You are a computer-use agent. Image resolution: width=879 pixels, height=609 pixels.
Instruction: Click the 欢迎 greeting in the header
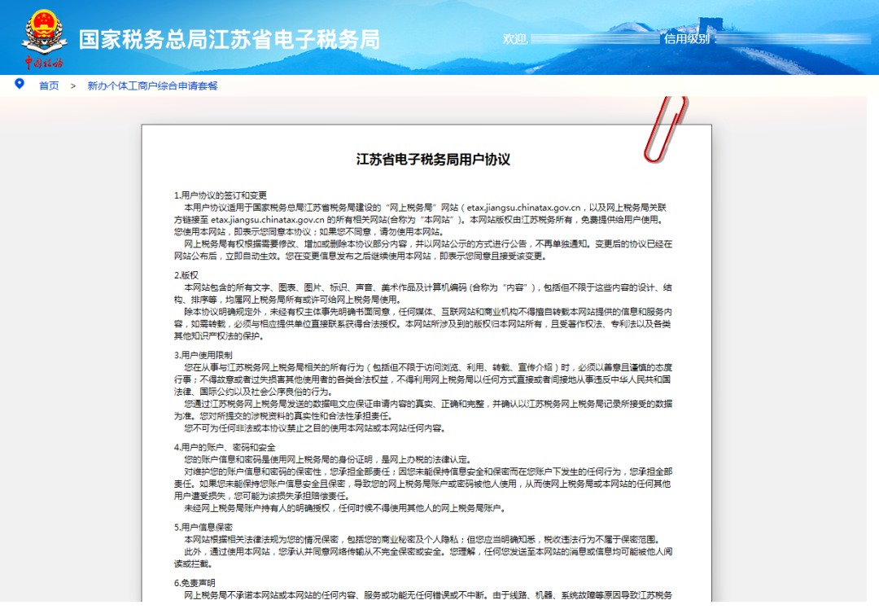(x=515, y=39)
